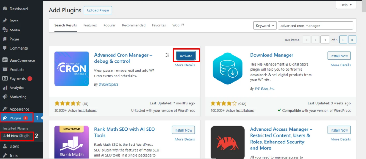Open More Details for Rank Math SEO
The height and width of the screenshot is (159, 366).
coord(185,139)
